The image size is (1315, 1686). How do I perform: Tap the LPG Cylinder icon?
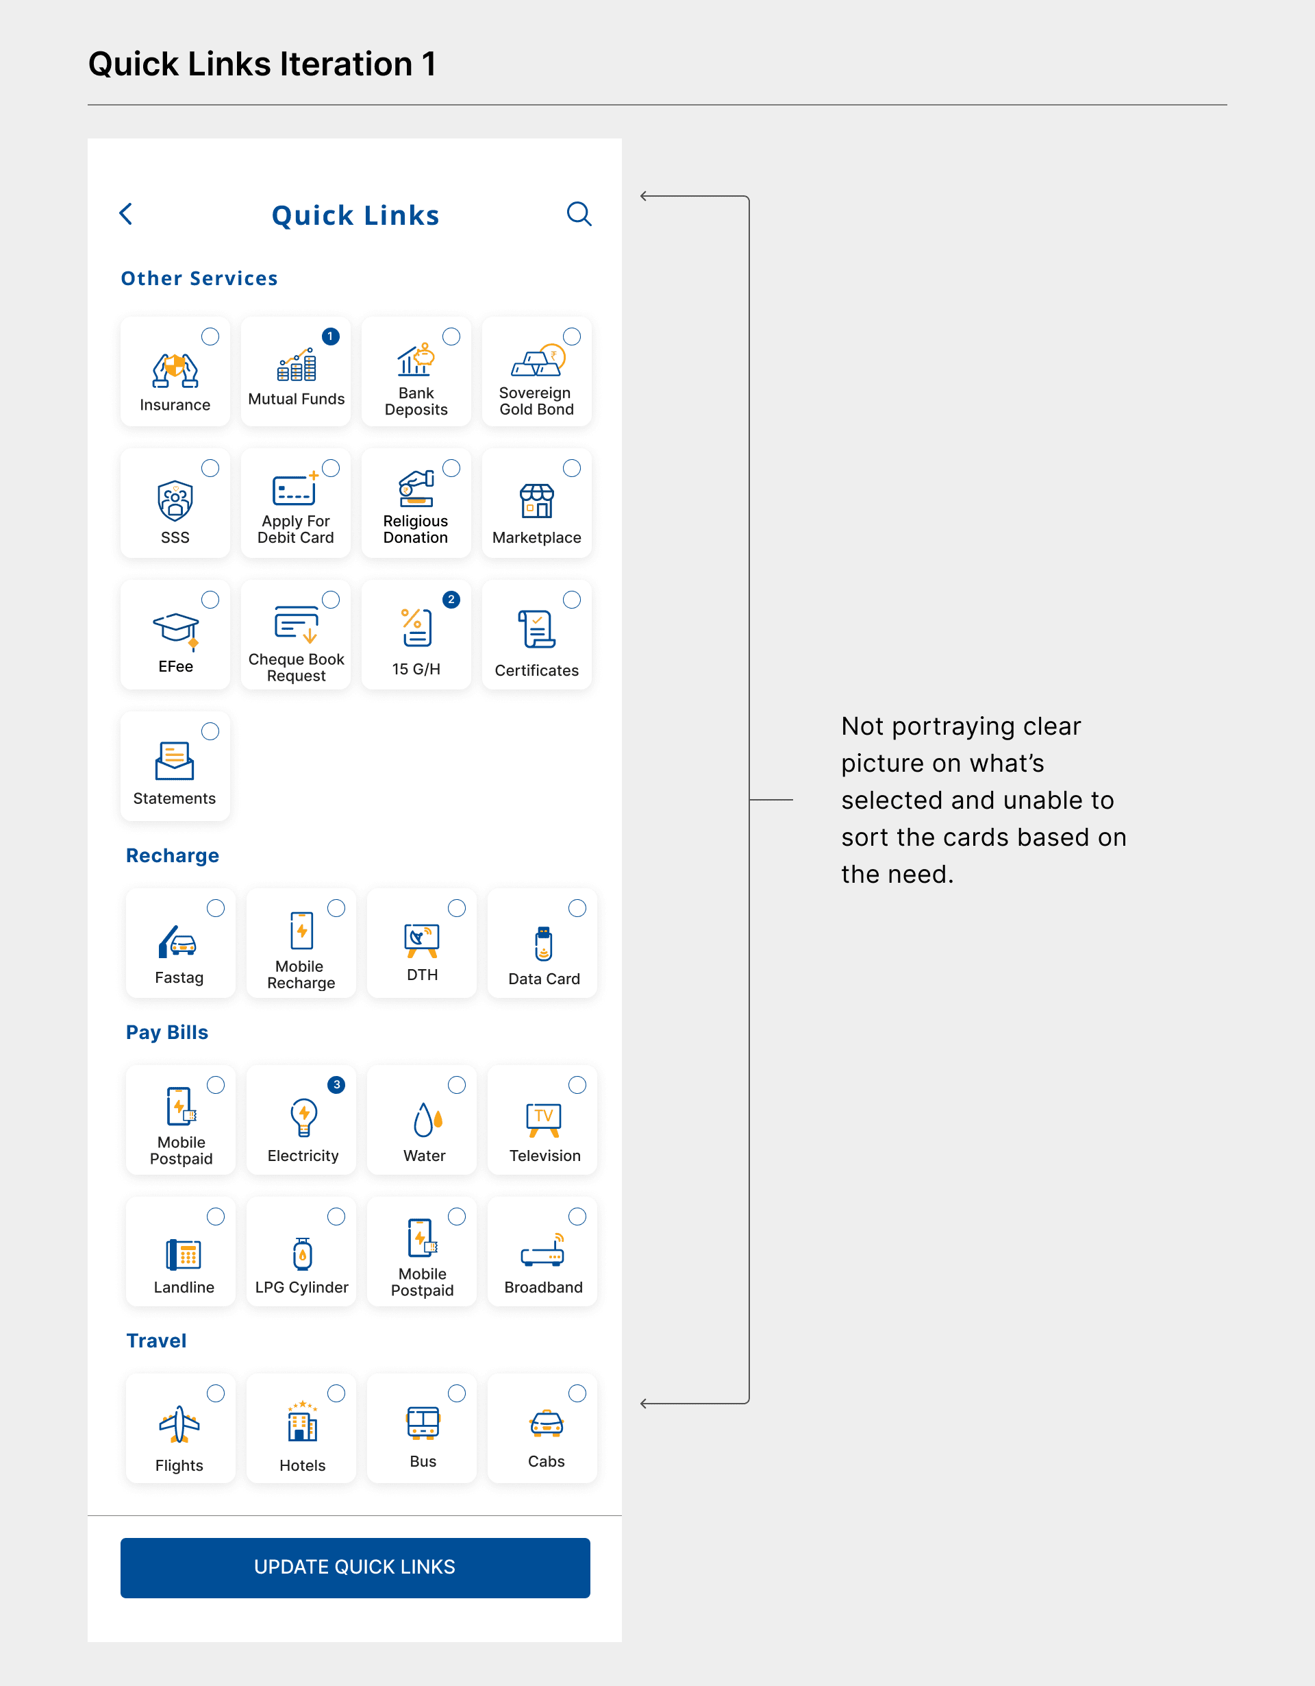tap(302, 1254)
